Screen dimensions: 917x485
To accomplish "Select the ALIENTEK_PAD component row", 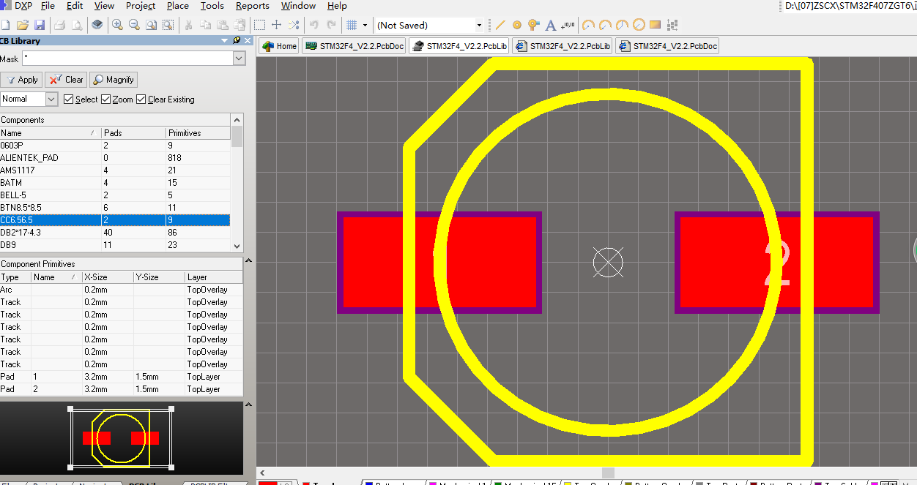I will [115, 158].
